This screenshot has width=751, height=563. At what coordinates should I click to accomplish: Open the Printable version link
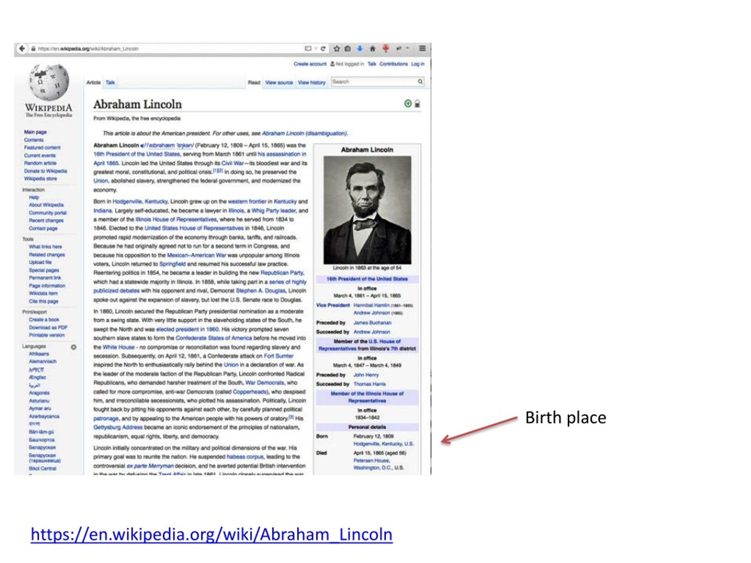tap(47, 335)
